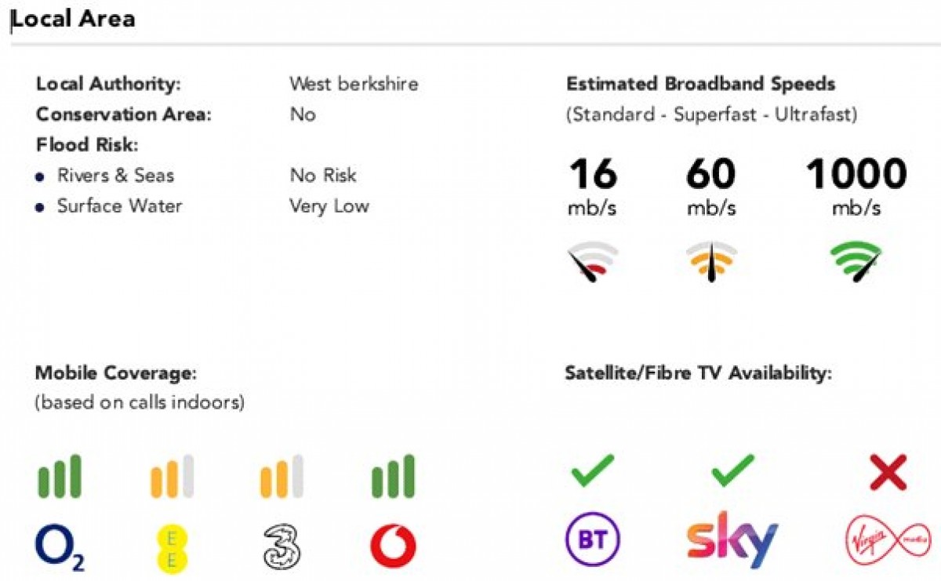
Task: Click the red Vodafone logo
Action: coord(393,547)
